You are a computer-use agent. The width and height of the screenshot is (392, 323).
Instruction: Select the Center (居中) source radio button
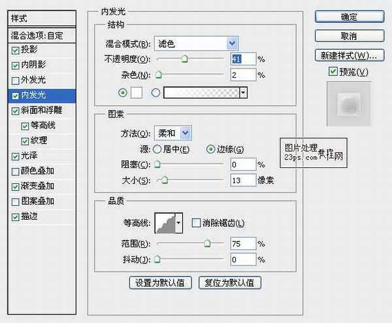158,149
